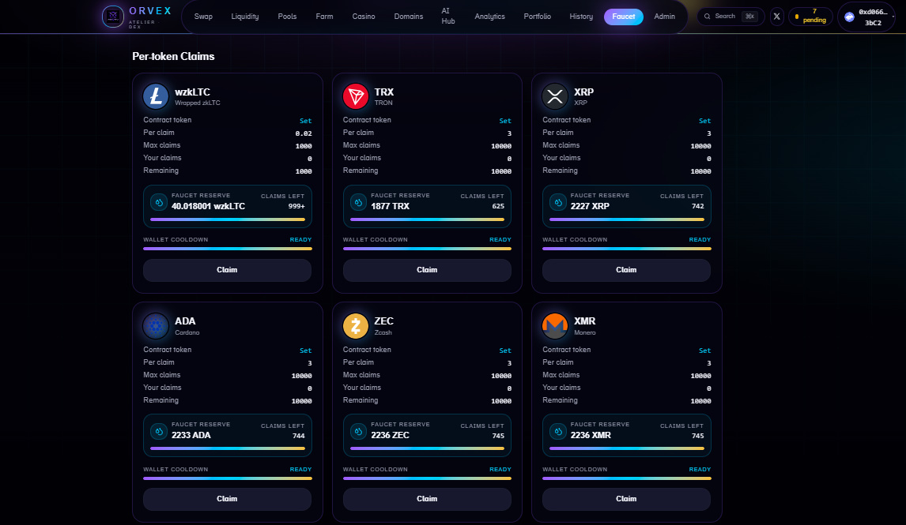Screen dimensions: 906x525
Task: Click the ADA Cardano token icon
Action: 156,326
